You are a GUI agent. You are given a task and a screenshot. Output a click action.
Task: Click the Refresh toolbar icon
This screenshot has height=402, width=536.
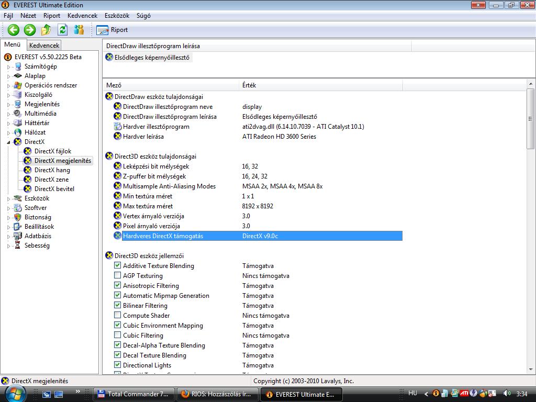[x=63, y=30]
